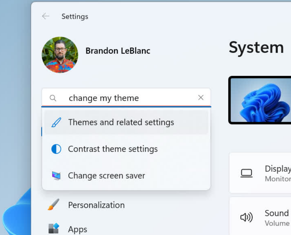The image size is (291, 235).
Task: Click the Display laptop icon
Action: pos(246,173)
